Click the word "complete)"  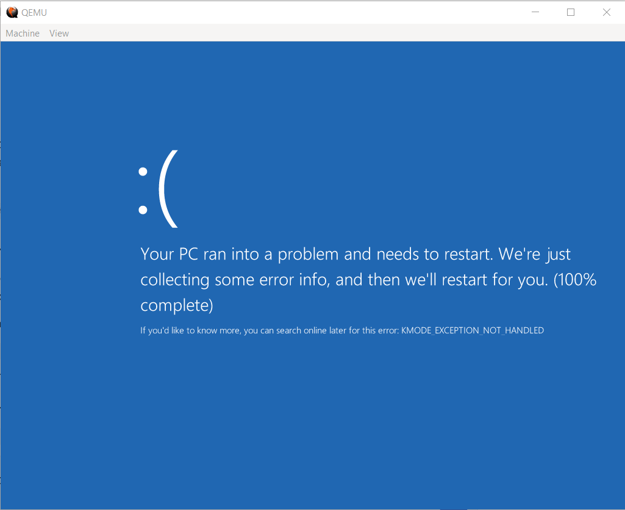[x=177, y=306]
